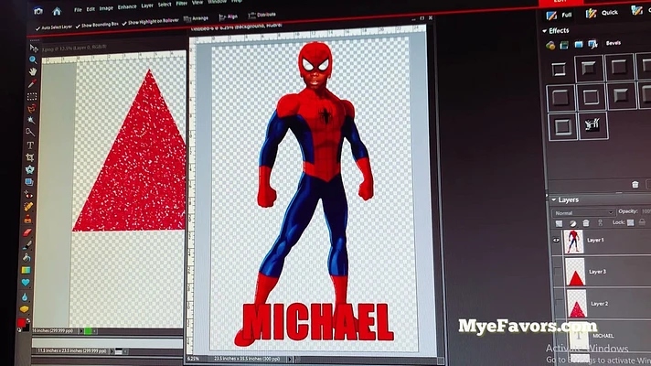Select Layer 3 triangle thumbnail

click(576, 272)
